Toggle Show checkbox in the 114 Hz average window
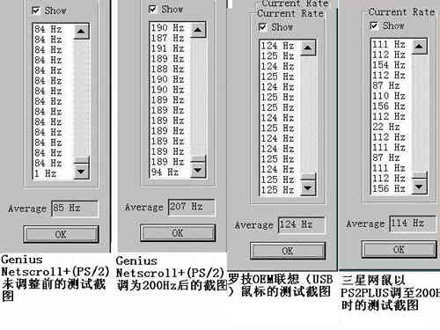This screenshot has width=440, height=330. pyautogui.click(x=374, y=26)
